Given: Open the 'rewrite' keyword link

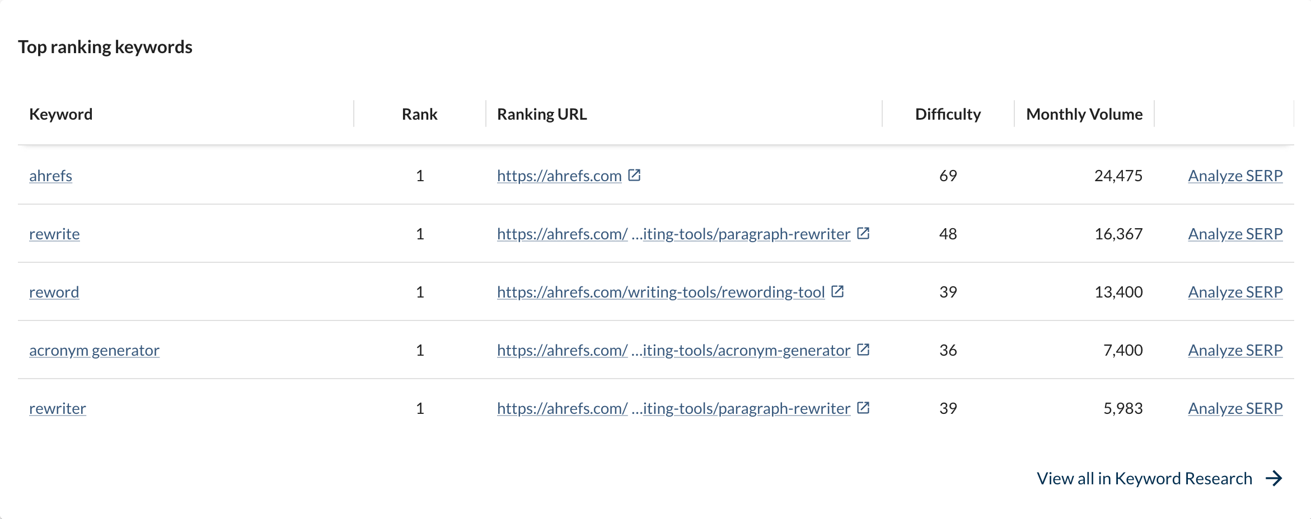Looking at the screenshot, I should click(x=54, y=234).
